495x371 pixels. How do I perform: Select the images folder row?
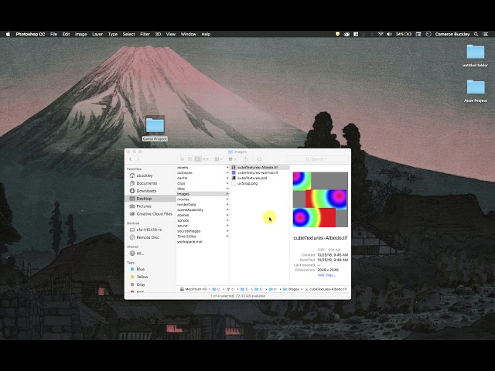click(203, 194)
